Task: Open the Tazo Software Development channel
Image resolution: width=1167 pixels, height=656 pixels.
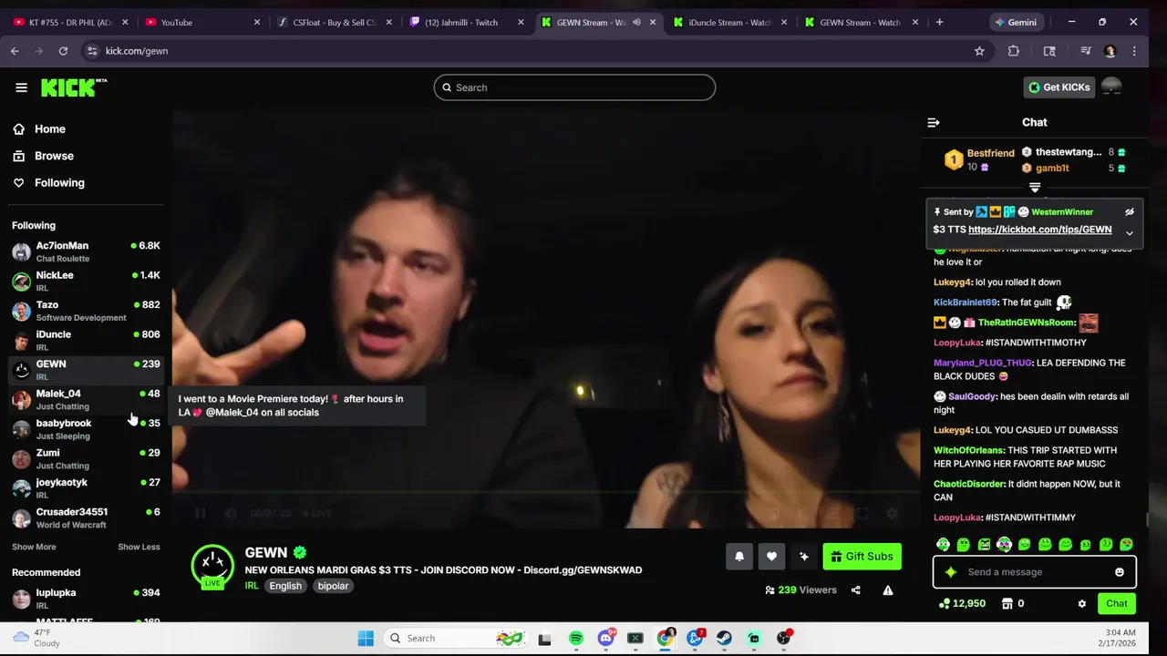Action: pyautogui.click(x=86, y=311)
